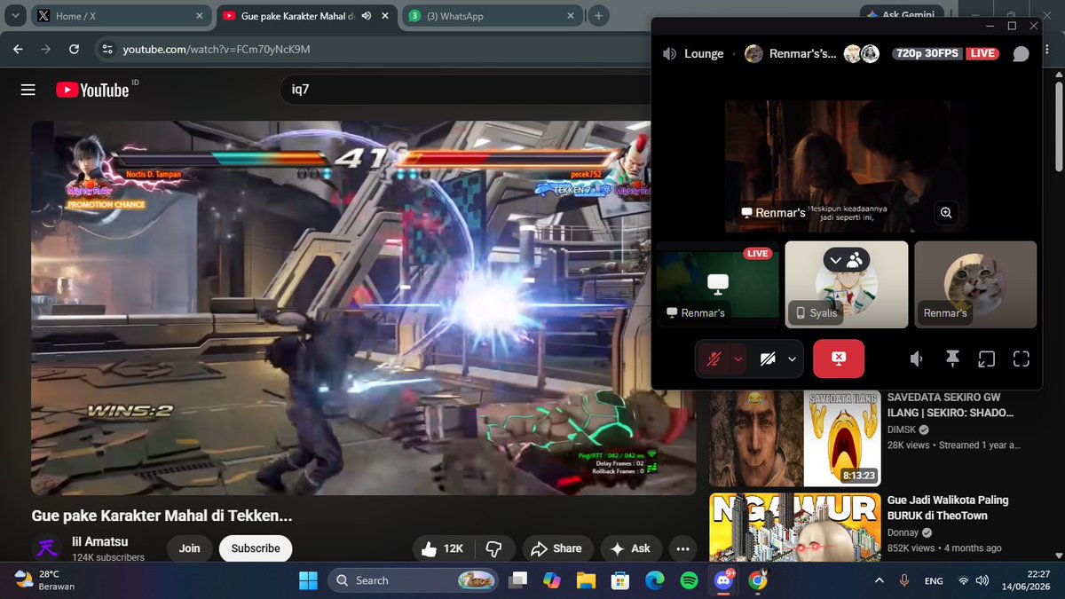Open the YouTube hamburger guide menu
The image size is (1065, 599).
(x=28, y=90)
